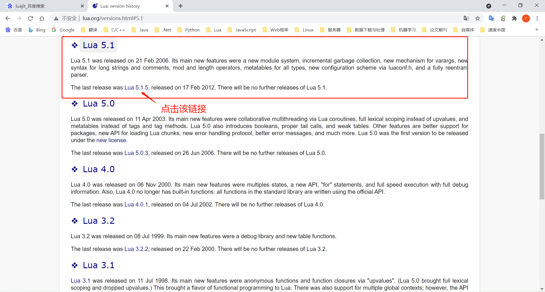This screenshot has height=292, width=545.
Task: Toggle the bookmark star for this page
Action: point(477,18)
